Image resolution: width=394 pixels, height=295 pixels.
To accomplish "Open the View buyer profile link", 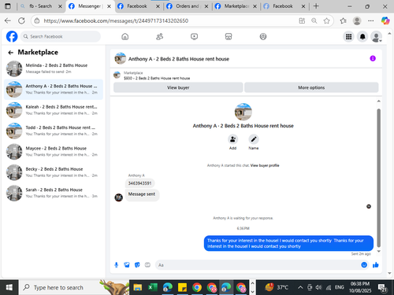I will click(265, 165).
